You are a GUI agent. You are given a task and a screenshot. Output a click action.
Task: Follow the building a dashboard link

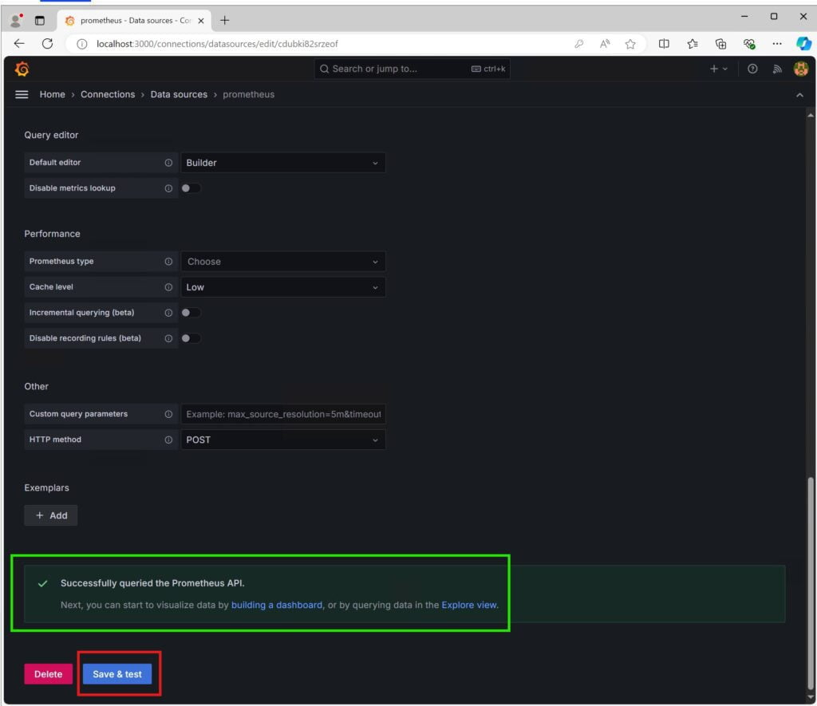277,605
